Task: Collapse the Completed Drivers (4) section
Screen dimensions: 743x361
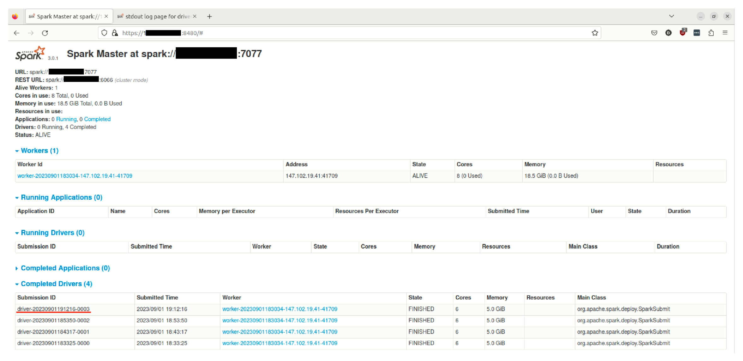Action: click(x=56, y=284)
